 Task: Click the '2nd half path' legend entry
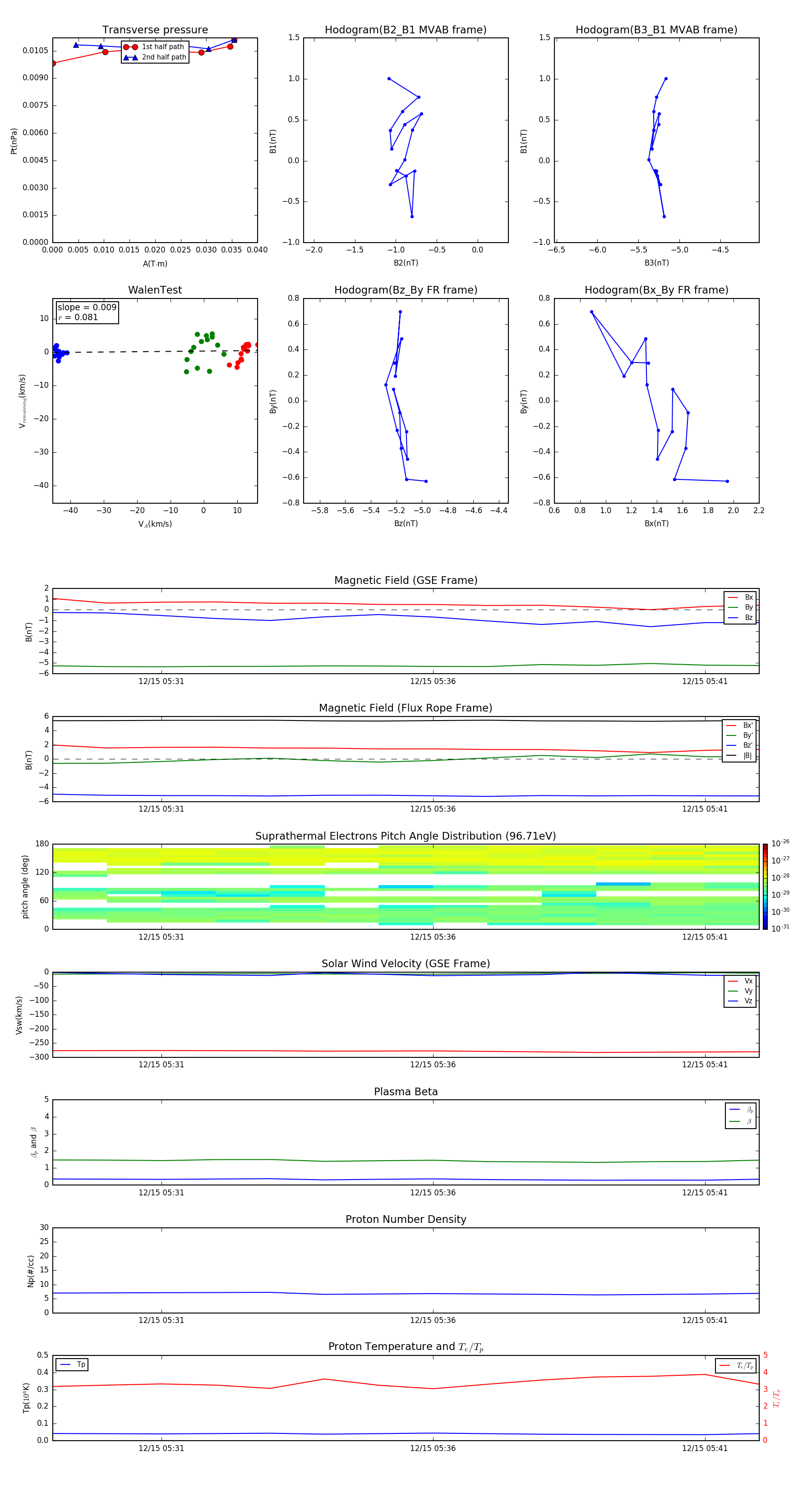(155, 57)
